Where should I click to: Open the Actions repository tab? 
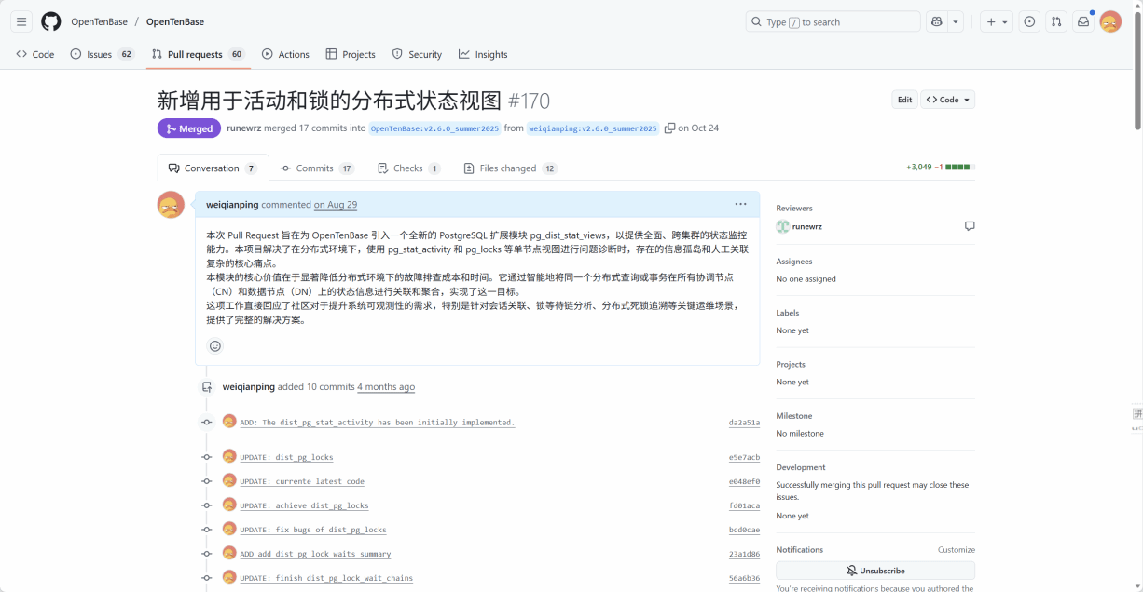(x=285, y=54)
